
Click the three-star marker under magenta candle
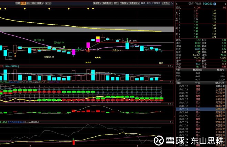88,62
